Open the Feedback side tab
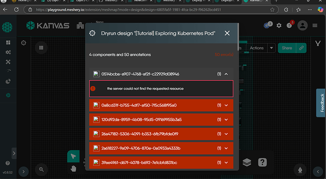This screenshot has height=179, width=326. pos(321,103)
